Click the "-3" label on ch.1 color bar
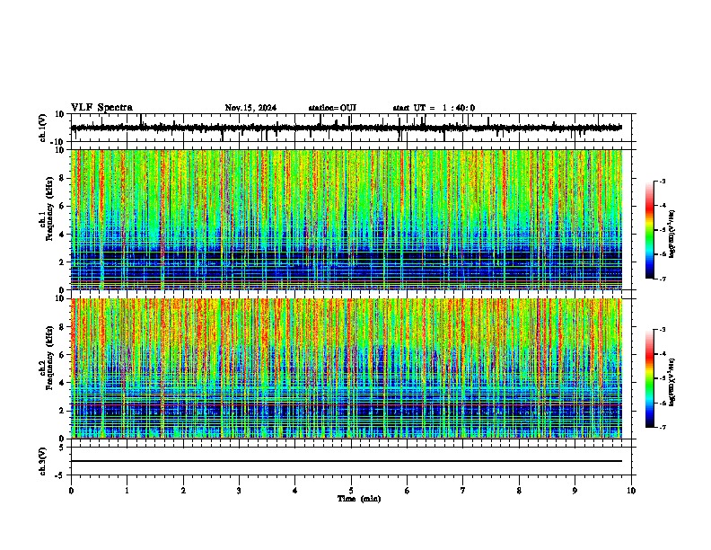The image size is (711, 550). coord(662,181)
